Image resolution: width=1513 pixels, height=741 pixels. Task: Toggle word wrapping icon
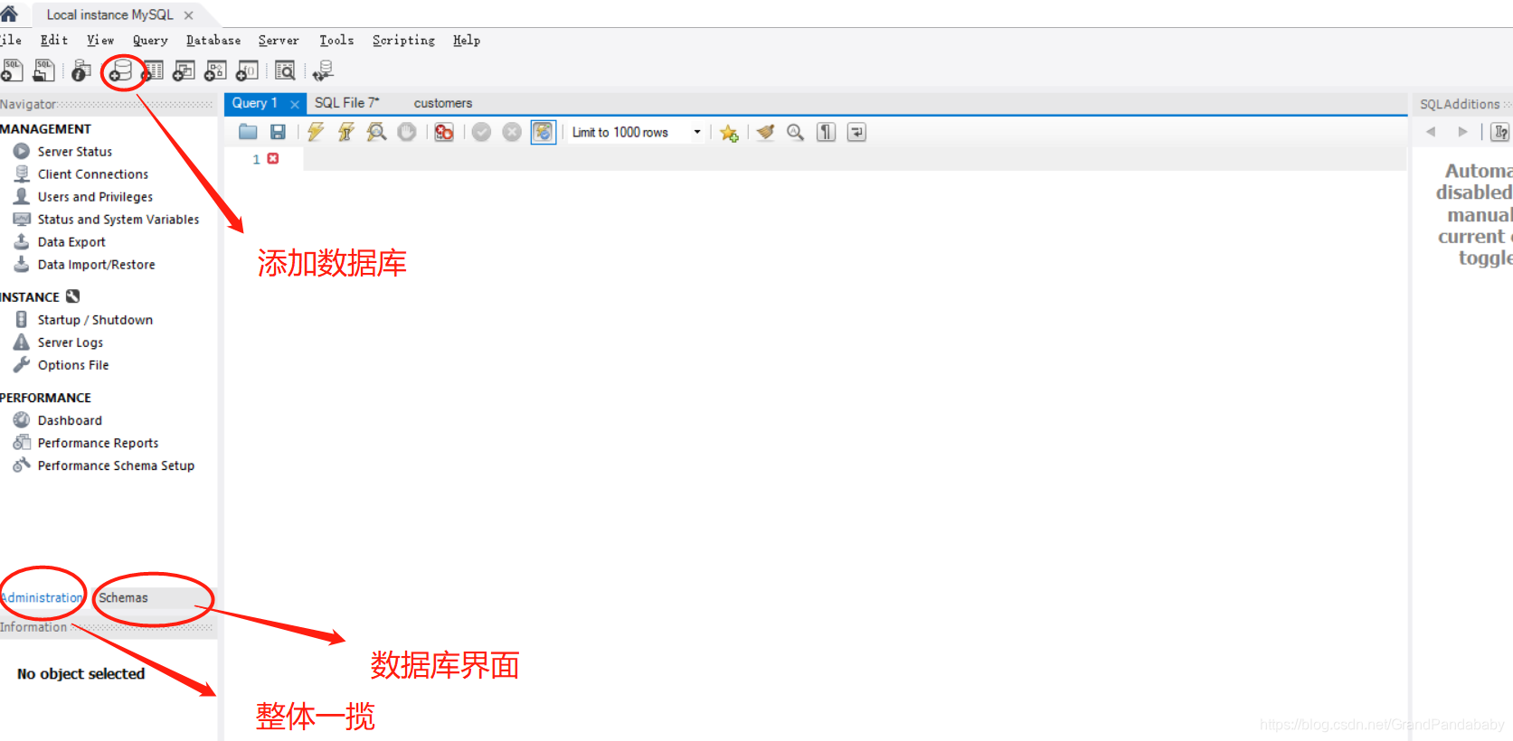pyautogui.click(x=856, y=132)
